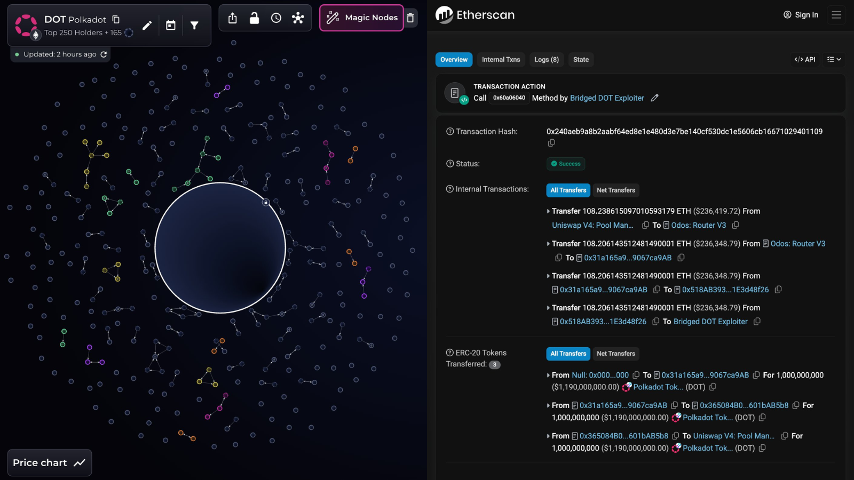
Task: Copy the 0x518AB393...1E3d48f26 recipient address in the third ETH transfer
Action: [x=778, y=290]
